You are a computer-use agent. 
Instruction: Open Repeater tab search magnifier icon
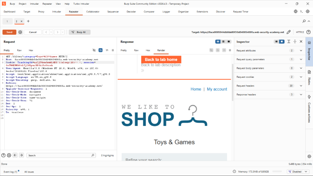click(304, 21)
